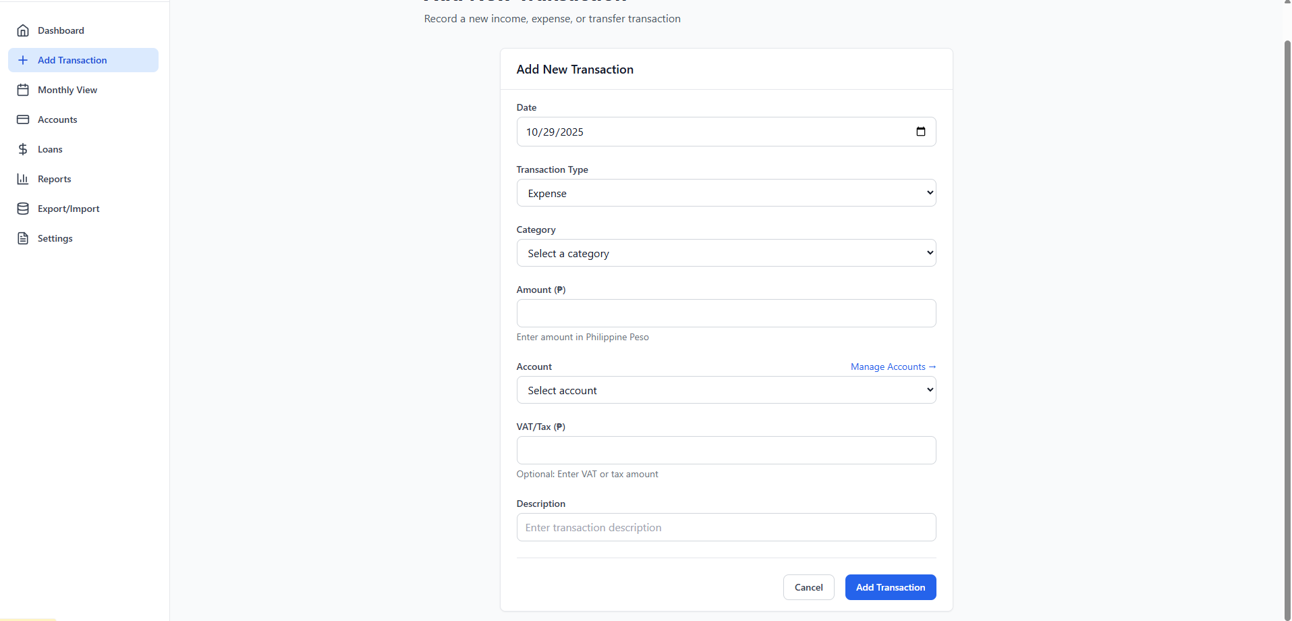Go to Monthly View in sidebar

point(67,90)
